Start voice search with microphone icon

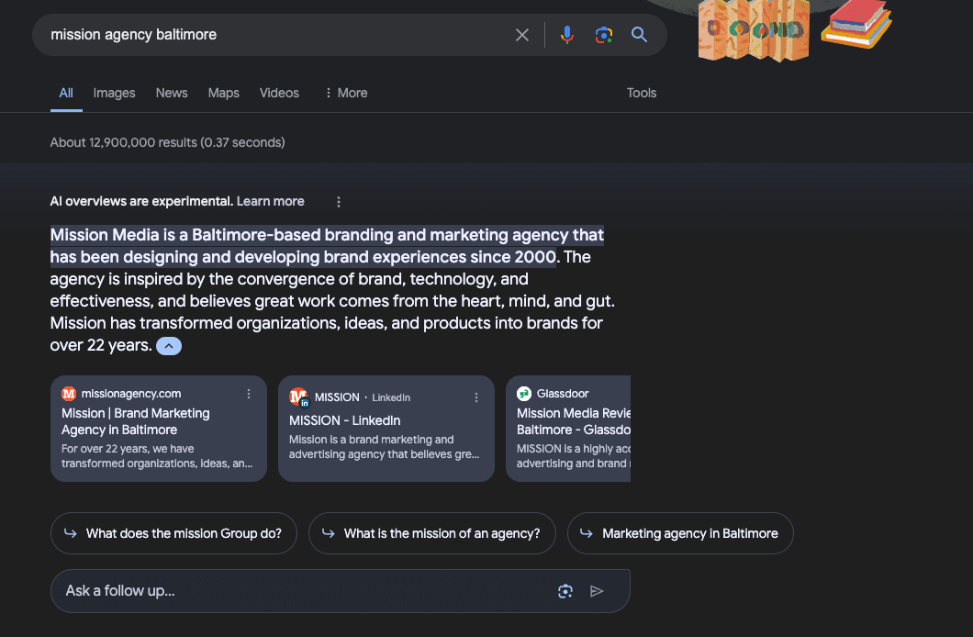point(566,35)
